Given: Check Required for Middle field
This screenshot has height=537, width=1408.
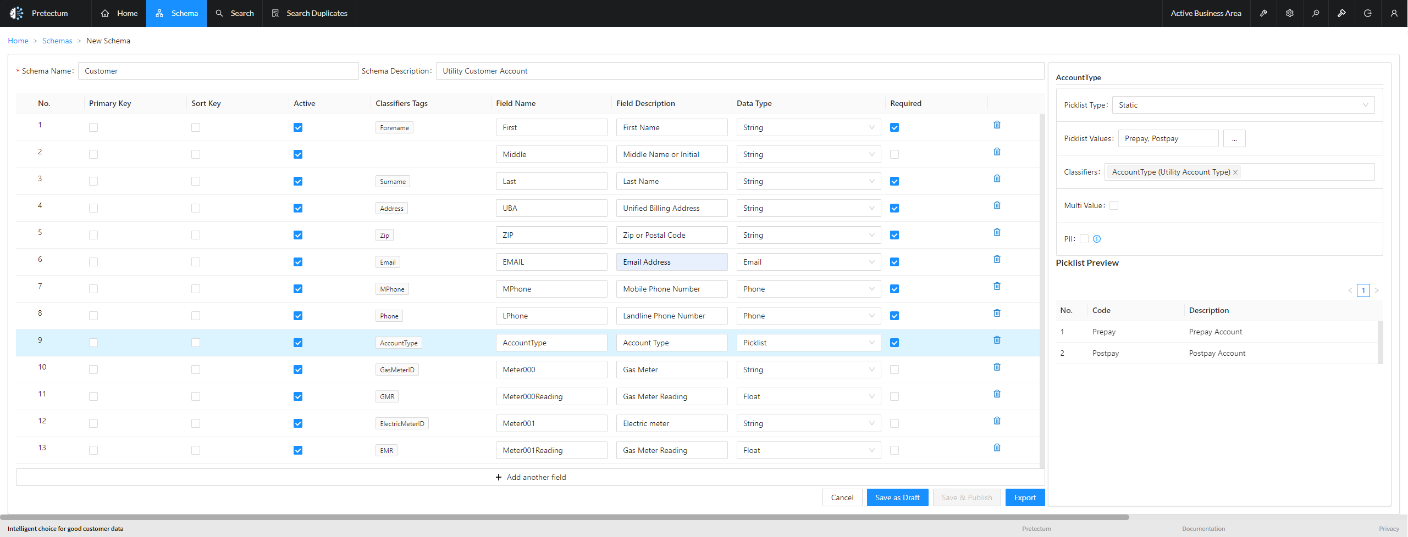Looking at the screenshot, I should [895, 154].
